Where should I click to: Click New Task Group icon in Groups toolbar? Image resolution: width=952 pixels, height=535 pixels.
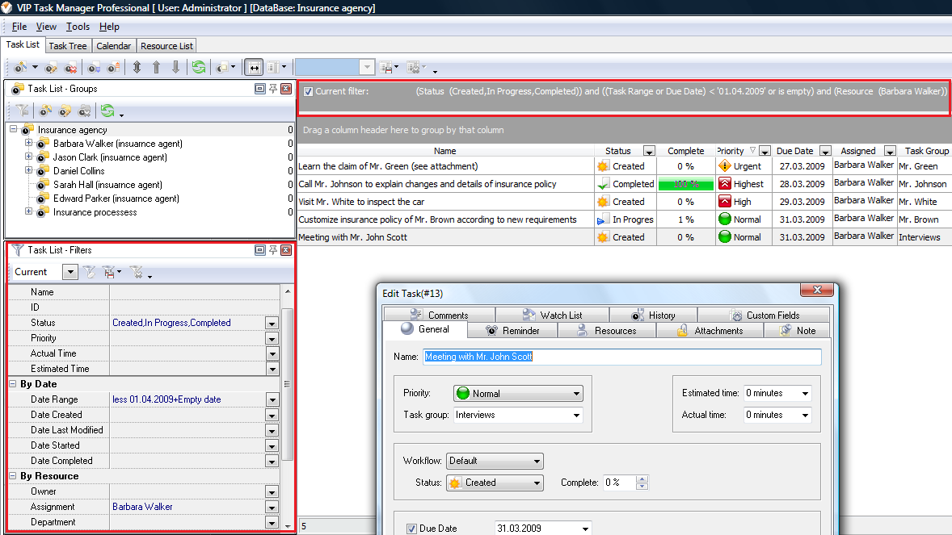coord(45,111)
